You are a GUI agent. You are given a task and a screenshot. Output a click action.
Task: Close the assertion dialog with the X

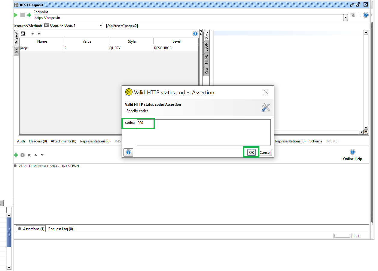(x=266, y=92)
